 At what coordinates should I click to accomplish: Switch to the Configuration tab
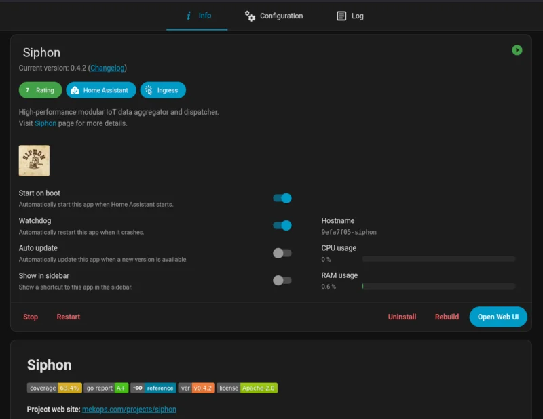tap(274, 16)
